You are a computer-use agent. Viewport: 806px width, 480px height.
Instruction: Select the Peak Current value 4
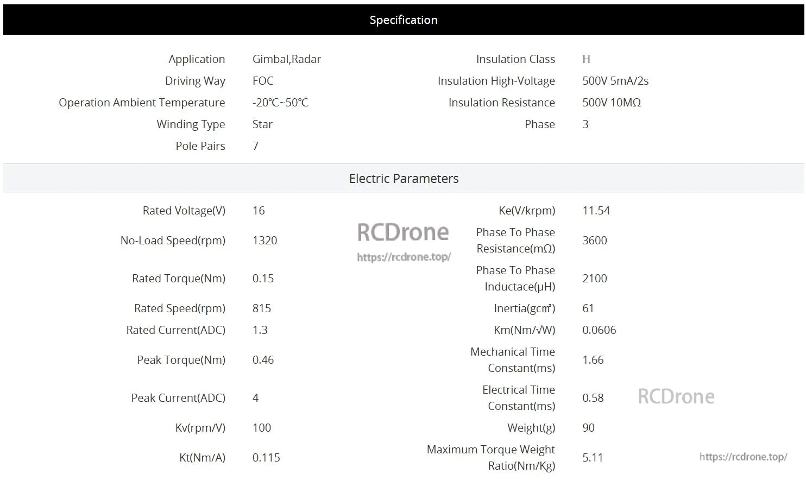255,398
